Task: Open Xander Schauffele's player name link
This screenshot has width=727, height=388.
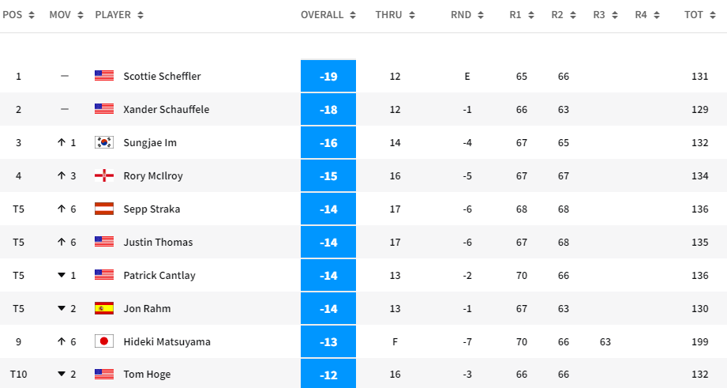Action: tap(166, 109)
